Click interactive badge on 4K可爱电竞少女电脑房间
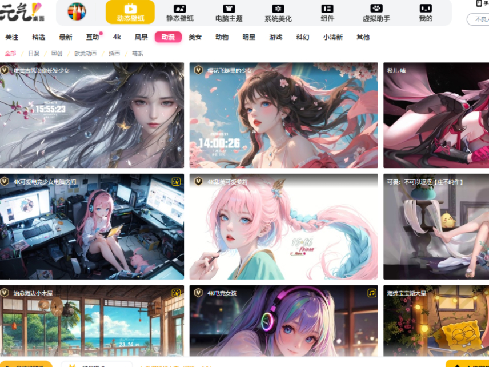 coord(176,182)
